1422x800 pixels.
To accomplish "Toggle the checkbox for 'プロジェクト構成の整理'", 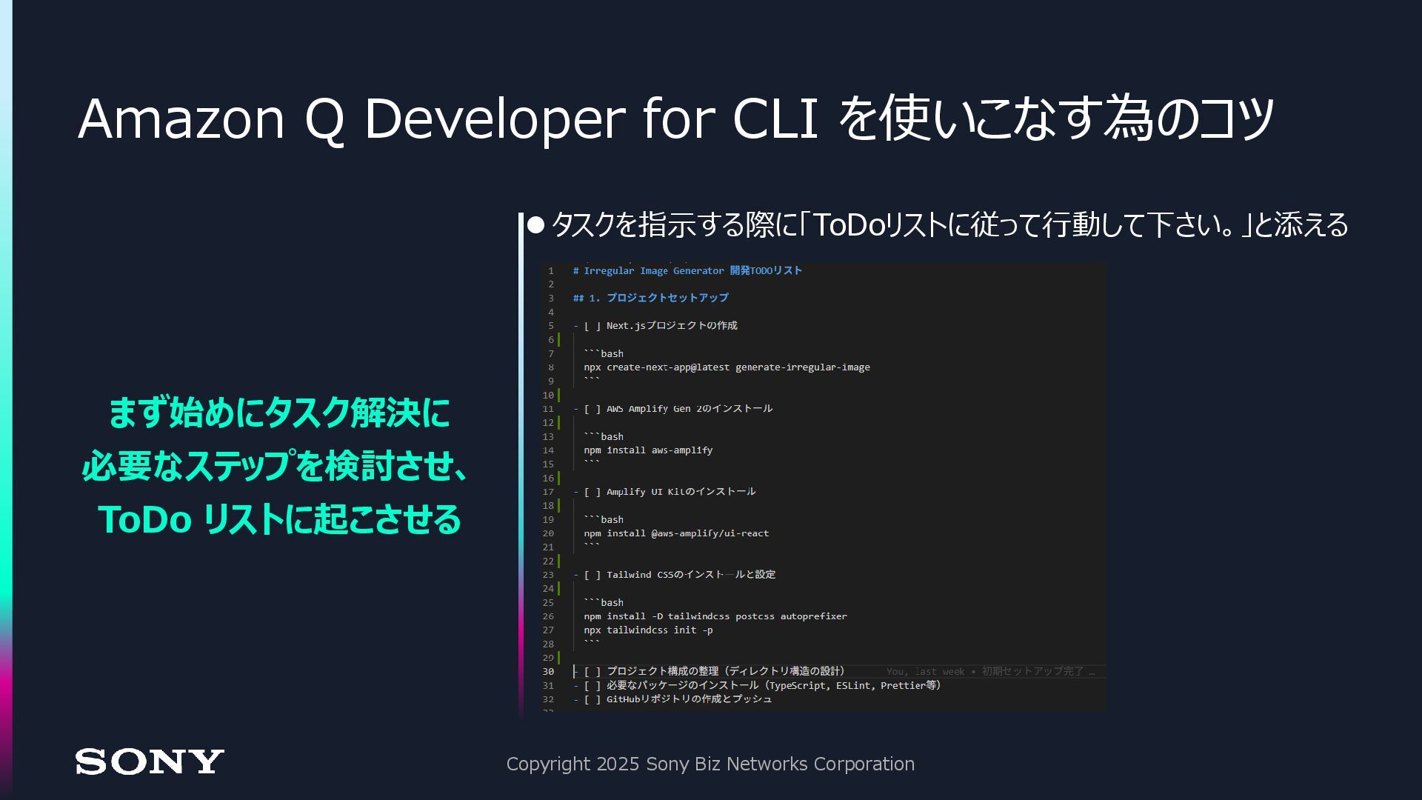I will tap(592, 672).
